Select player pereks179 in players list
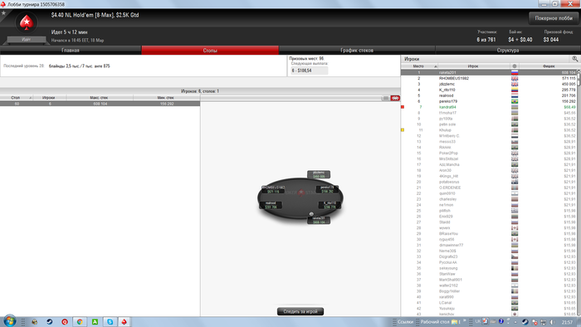 [x=488, y=101]
